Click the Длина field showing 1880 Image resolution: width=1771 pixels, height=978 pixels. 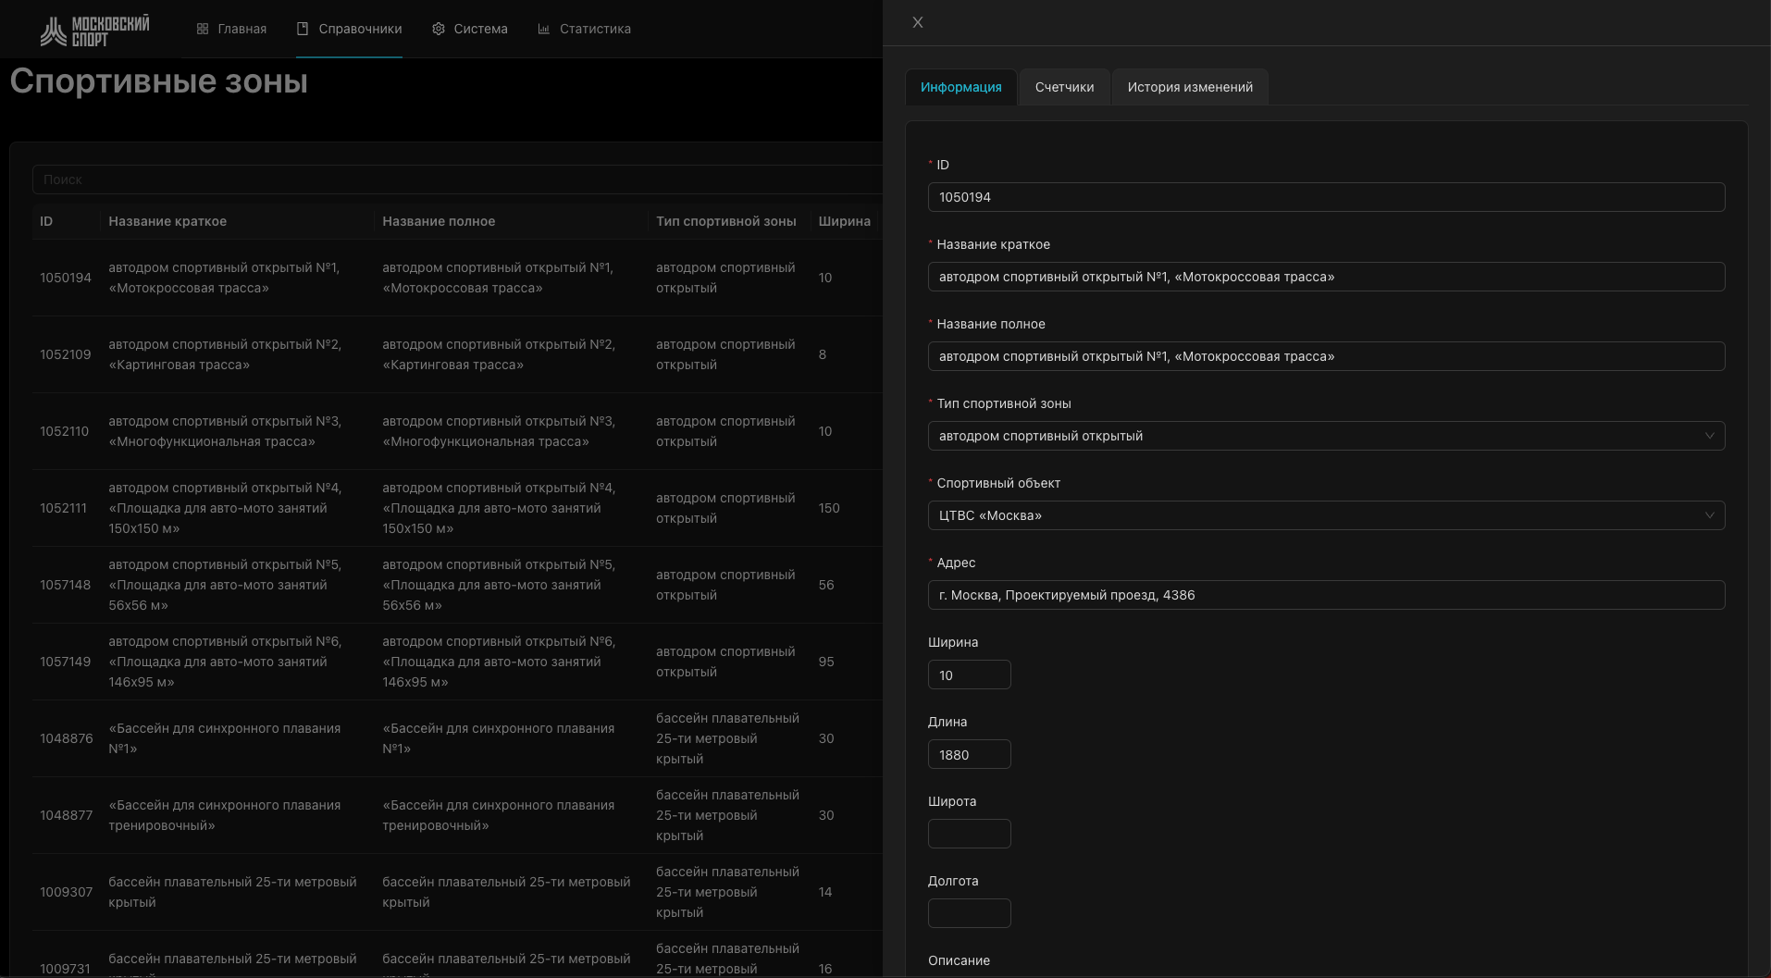pyautogui.click(x=969, y=755)
